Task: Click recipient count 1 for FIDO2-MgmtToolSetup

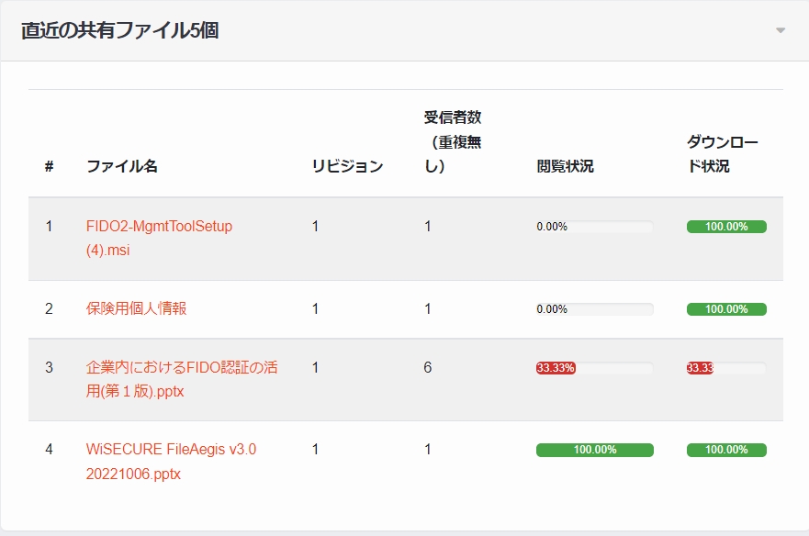Action: [428, 226]
